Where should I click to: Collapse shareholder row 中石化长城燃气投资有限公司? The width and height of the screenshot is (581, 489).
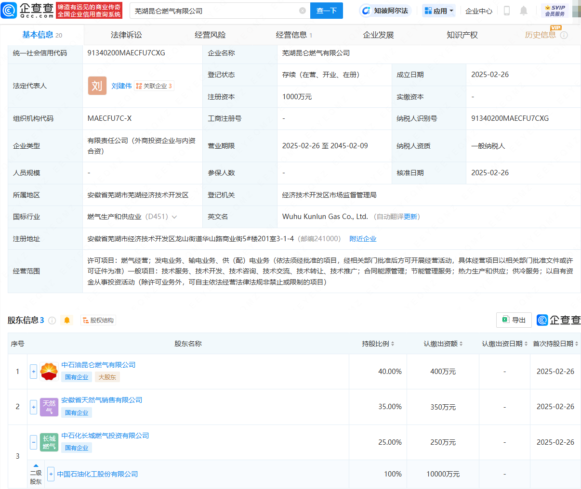point(33,442)
